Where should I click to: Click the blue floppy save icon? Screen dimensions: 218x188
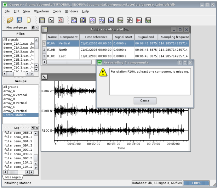click(x=20, y=20)
